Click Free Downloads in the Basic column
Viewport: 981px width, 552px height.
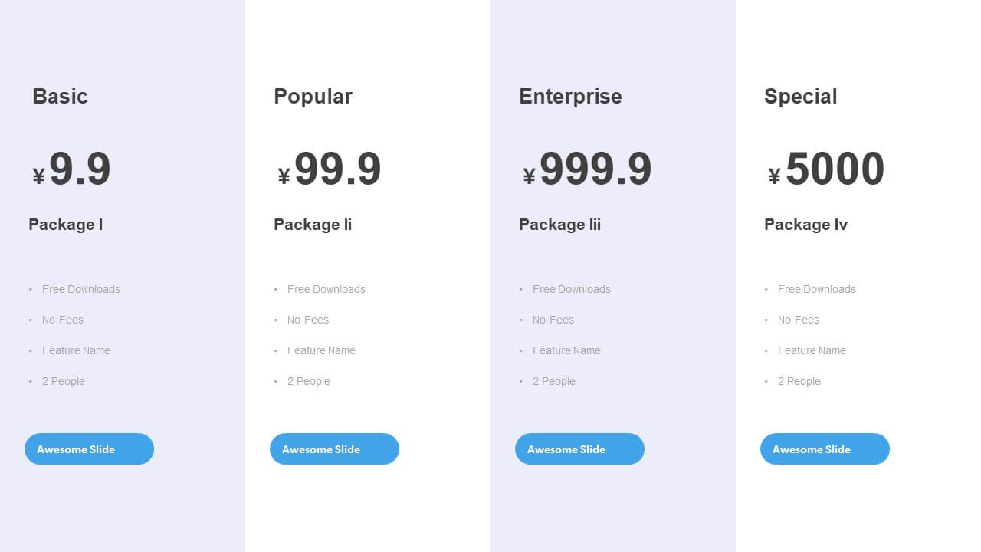81,289
